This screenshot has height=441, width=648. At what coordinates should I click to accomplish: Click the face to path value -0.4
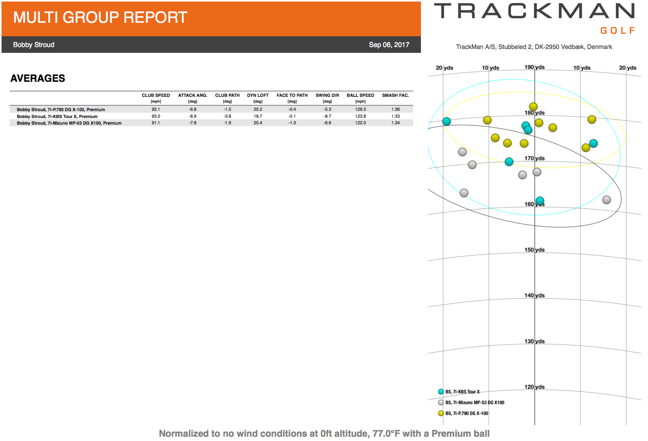point(292,110)
